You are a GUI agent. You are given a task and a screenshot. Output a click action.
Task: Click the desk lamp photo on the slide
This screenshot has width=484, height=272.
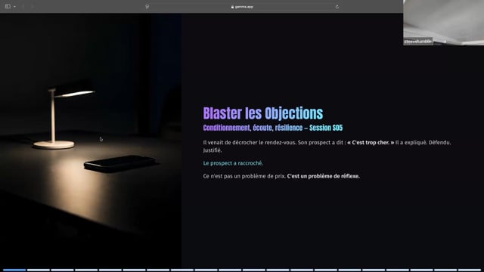click(x=91, y=141)
